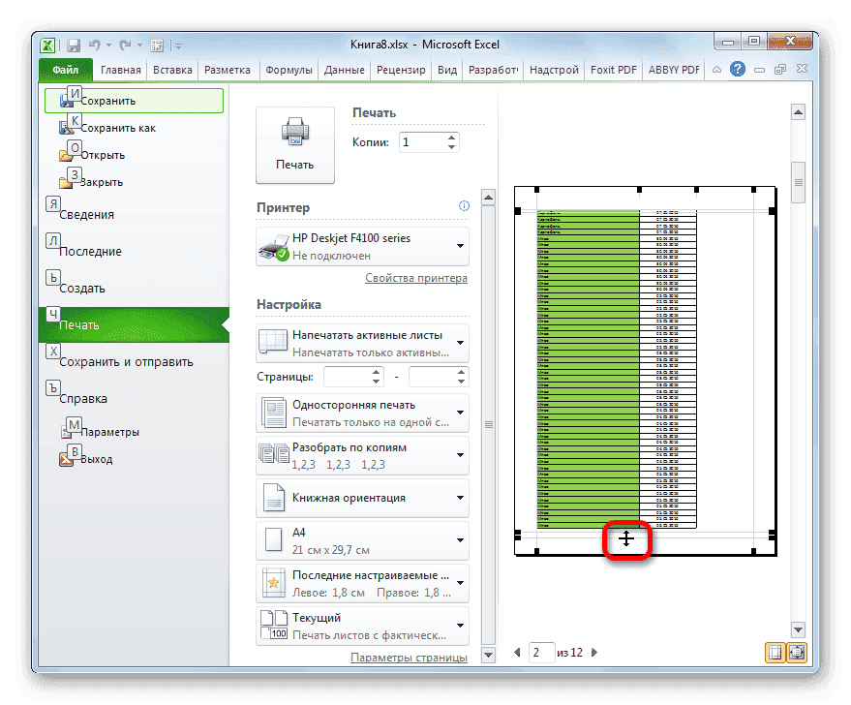Switch to the Главная ribbon tab

(x=120, y=69)
